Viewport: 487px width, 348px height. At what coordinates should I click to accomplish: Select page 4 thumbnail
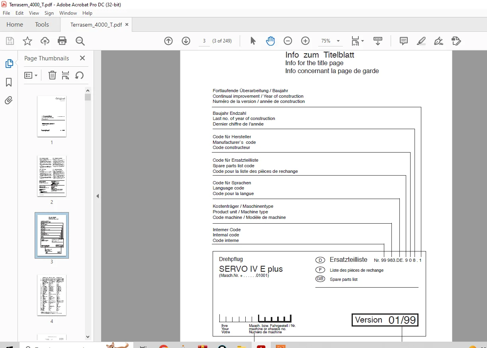pos(52,295)
